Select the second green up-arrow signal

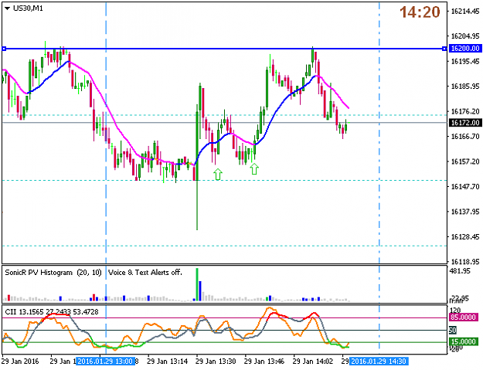tap(254, 168)
